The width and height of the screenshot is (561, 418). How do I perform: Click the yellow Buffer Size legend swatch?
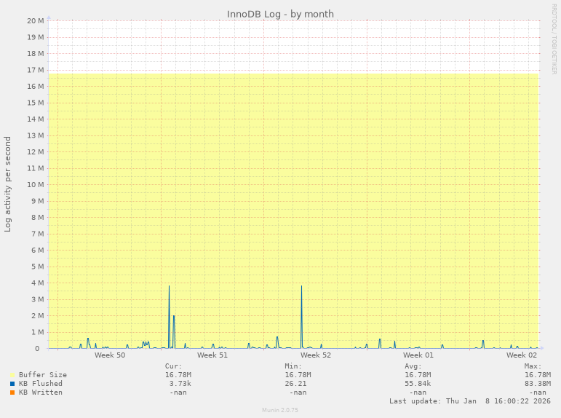(x=12, y=375)
